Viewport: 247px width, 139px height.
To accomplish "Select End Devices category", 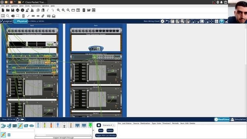I will 9,126.
